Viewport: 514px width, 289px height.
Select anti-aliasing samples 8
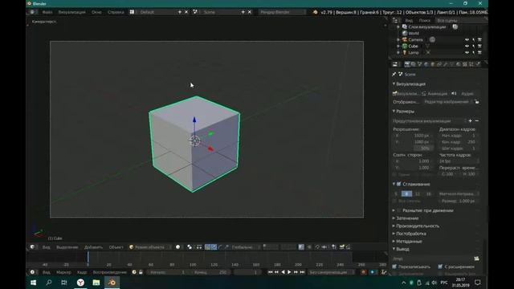click(407, 194)
